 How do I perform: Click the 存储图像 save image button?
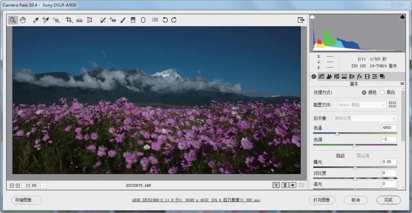coord(27,200)
